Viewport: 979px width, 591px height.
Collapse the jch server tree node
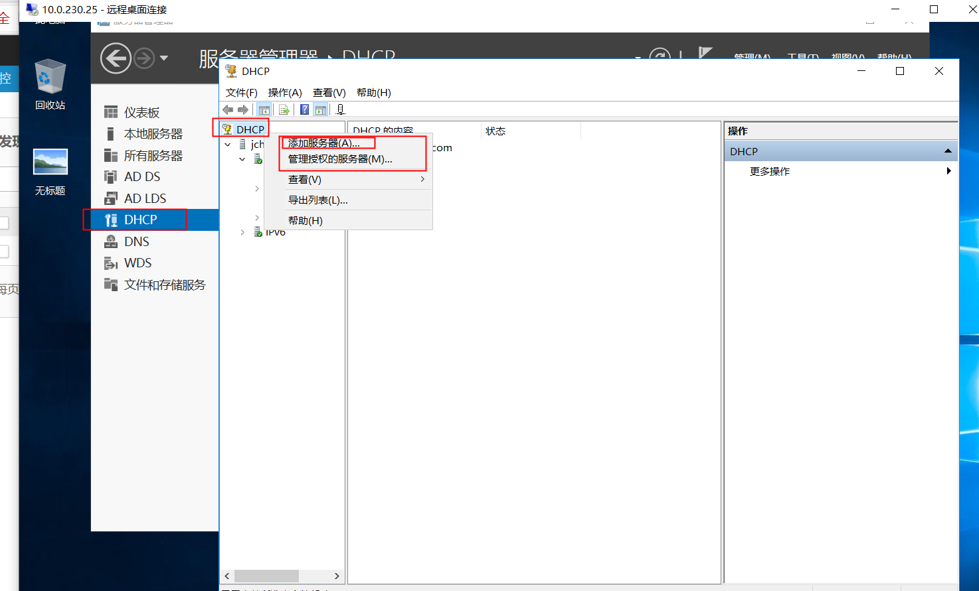click(228, 144)
